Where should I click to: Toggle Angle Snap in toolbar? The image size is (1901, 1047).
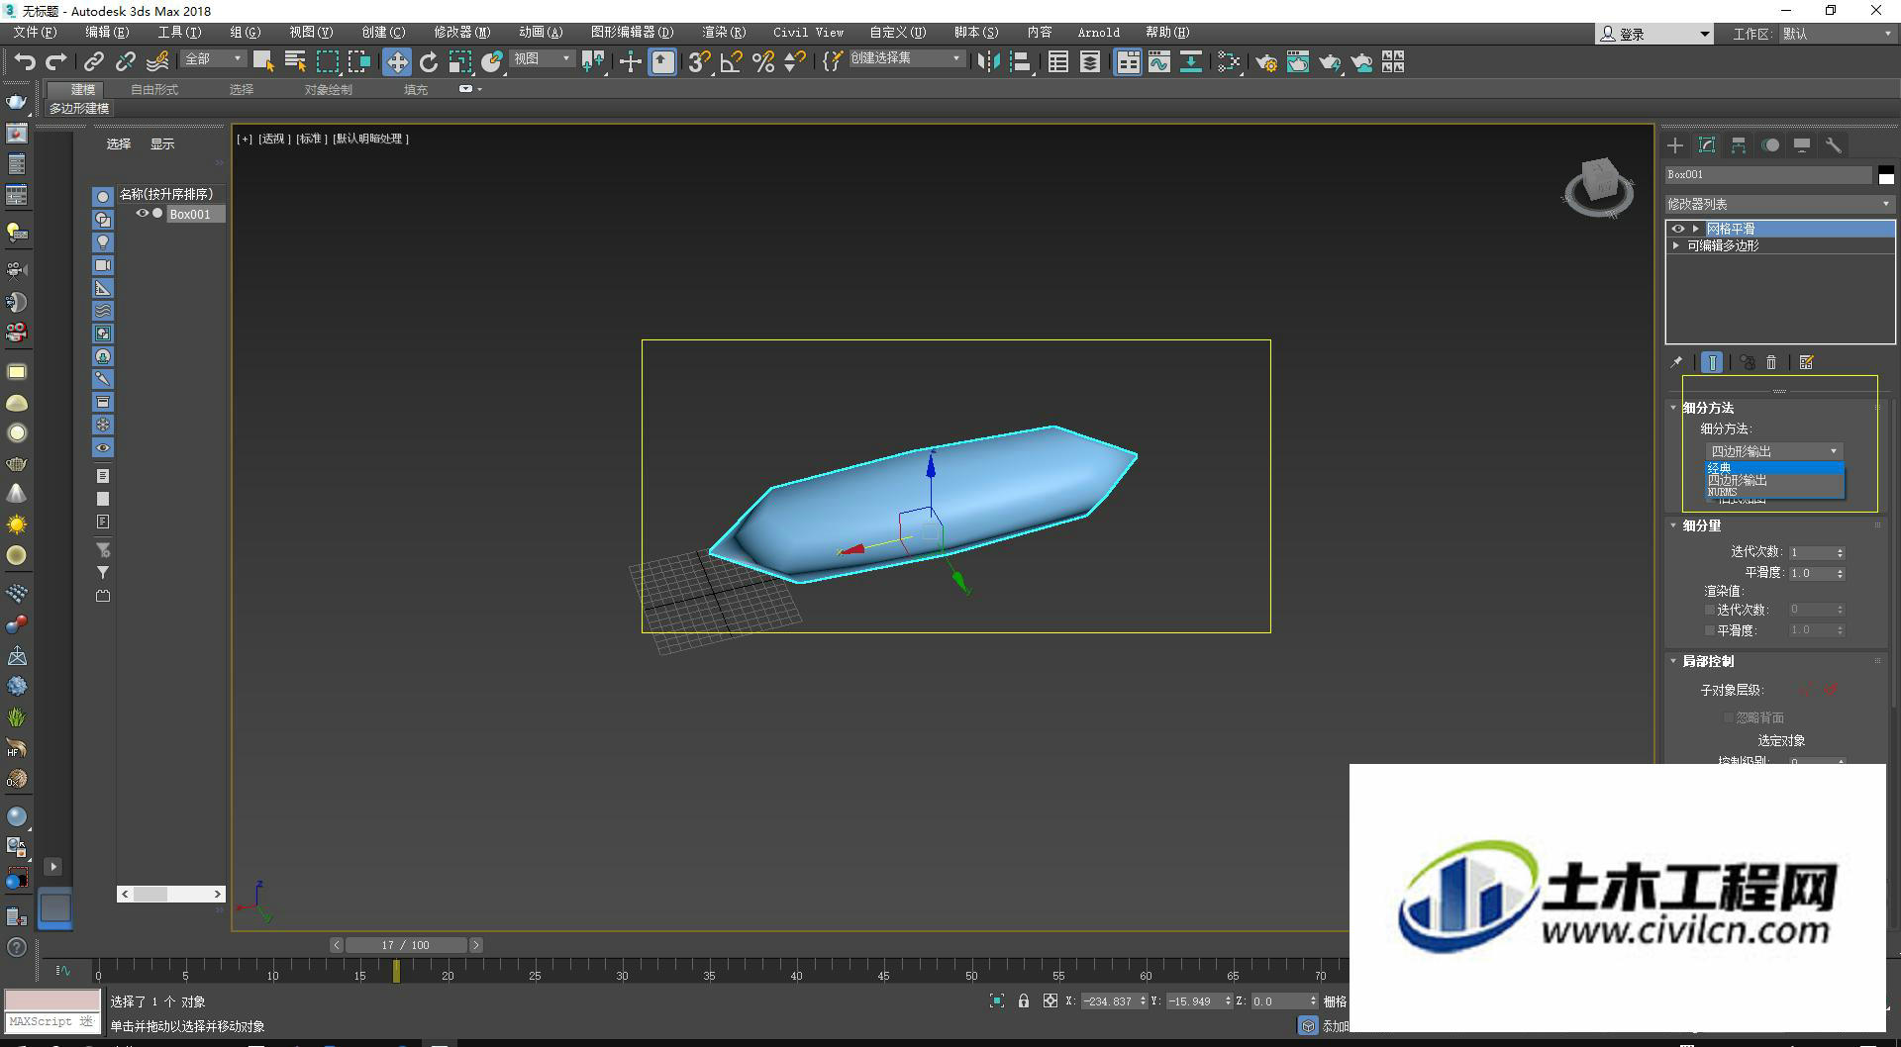click(x=731, y=61)
